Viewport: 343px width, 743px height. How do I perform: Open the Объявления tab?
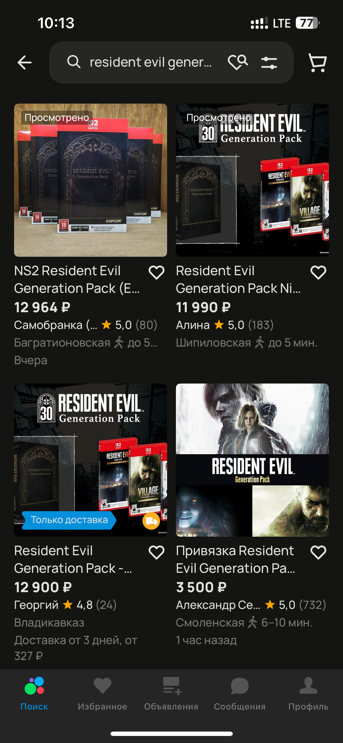(171, 694)
